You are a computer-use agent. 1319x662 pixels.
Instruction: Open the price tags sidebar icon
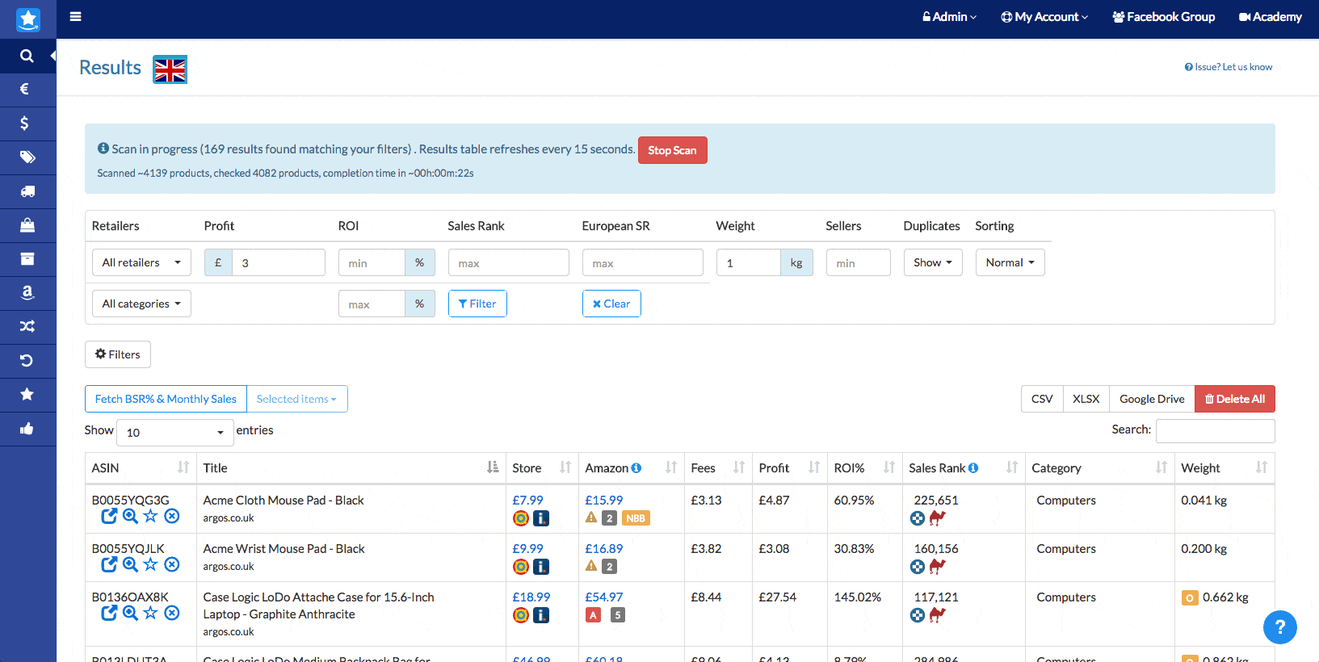coord(27,157)
